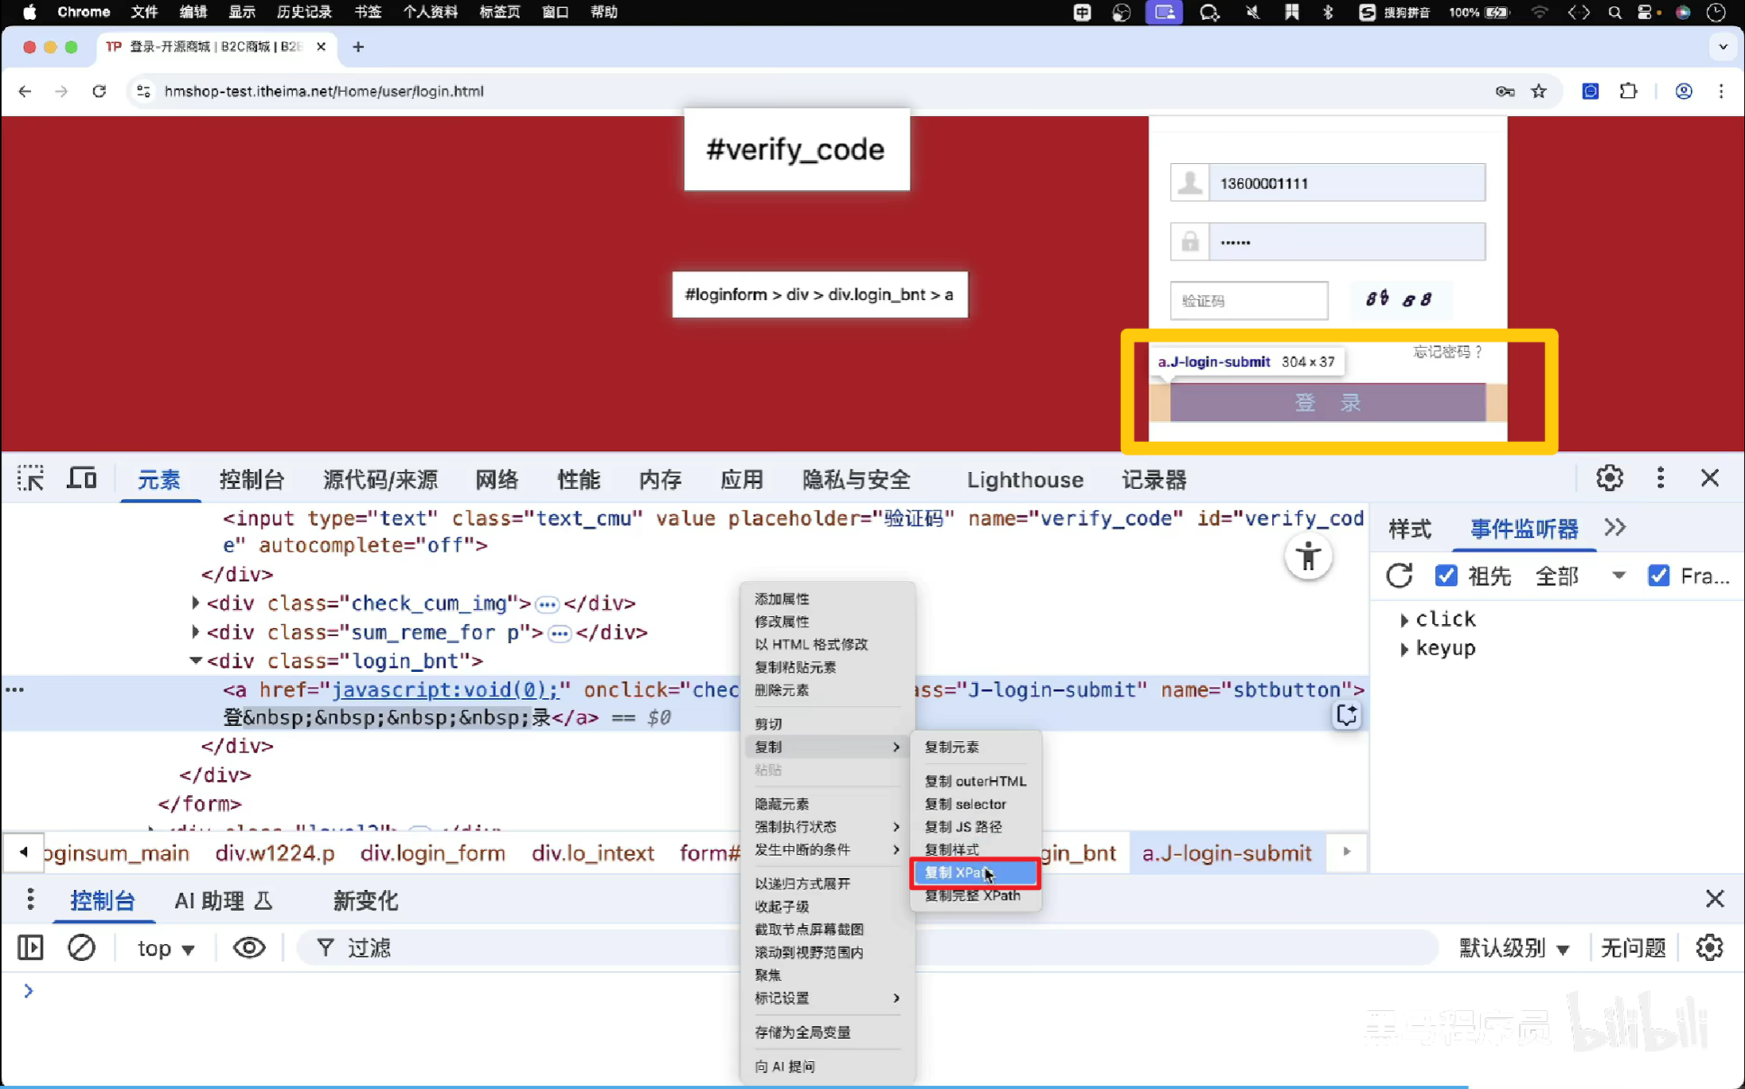Open a new browser tab with plus
This screenshot has width=1745, height=1089.
click(358, 47)
